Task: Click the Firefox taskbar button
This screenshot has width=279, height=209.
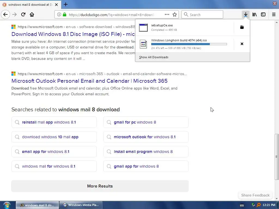Action: point(37,205)
